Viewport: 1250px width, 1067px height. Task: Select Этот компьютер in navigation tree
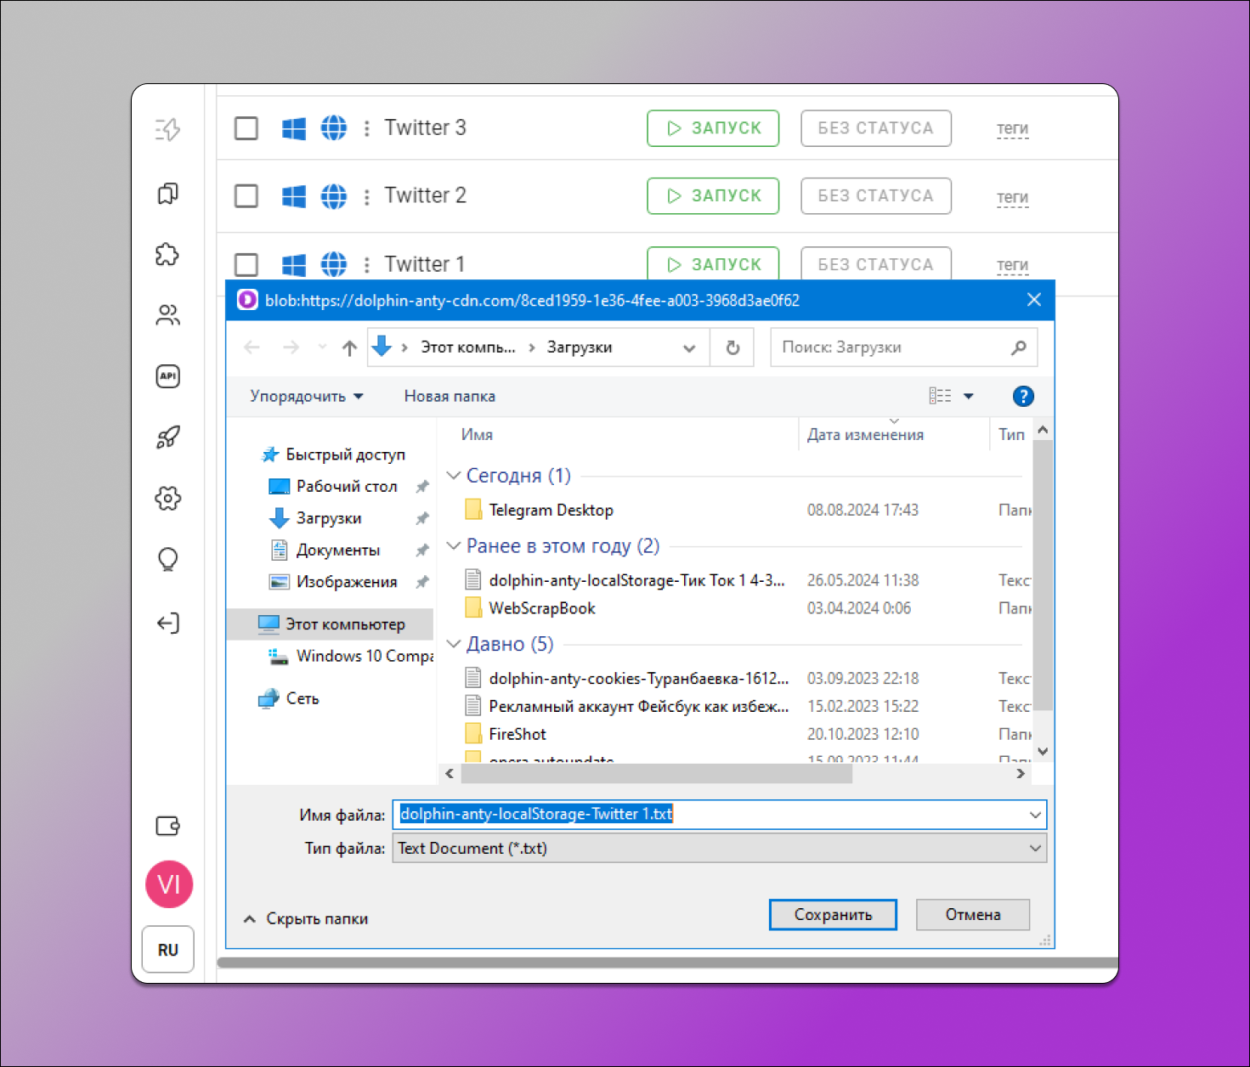pos(344,624)
